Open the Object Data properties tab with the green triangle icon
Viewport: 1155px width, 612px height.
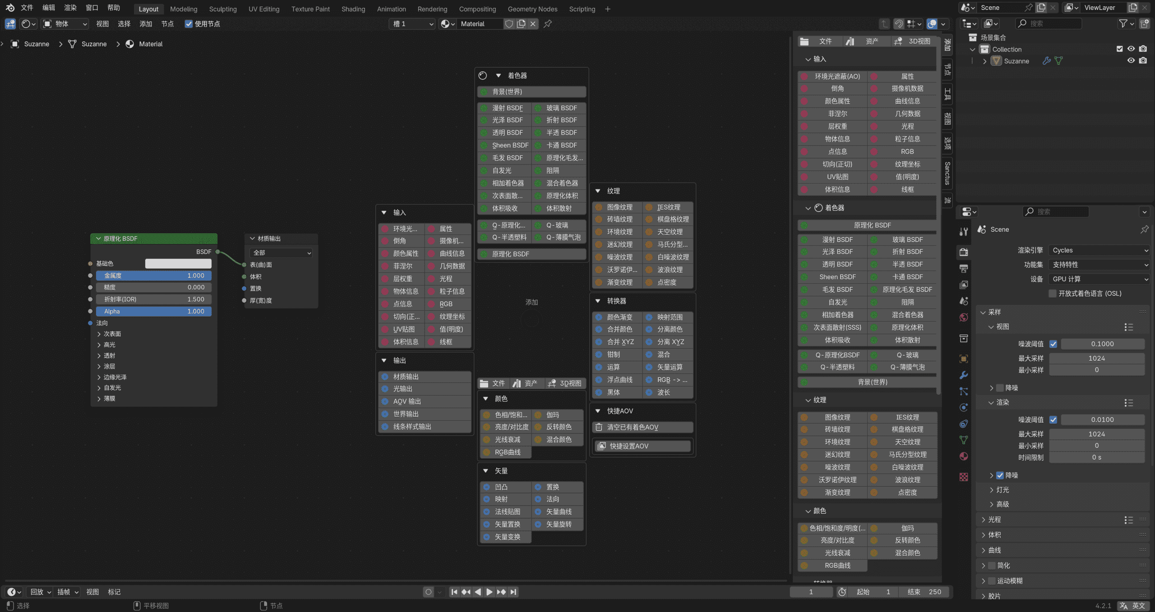point(964,440)
